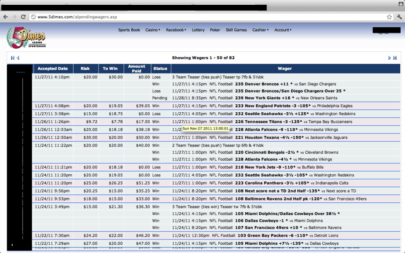
Task: Select Denver Broncos +11 wager line
Action: 254,84
